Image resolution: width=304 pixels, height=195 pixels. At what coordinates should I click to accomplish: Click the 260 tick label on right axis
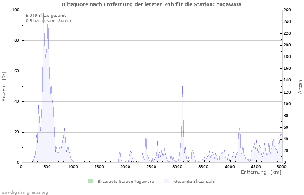pos(287,10)
